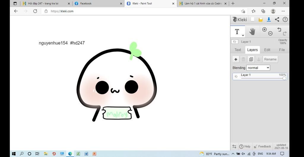Undo the last action
The height and width of the screenshot is (157, 304).
coord(279,29)
